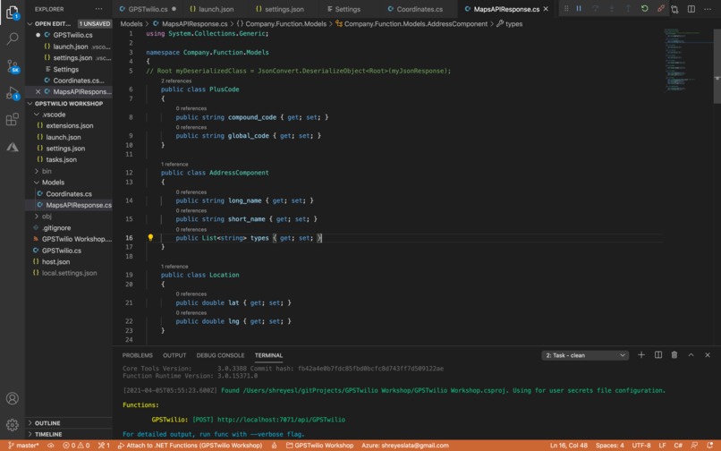721x451 pixels.
Task: Open the Run and Debug view
Action: pos(13,93)
